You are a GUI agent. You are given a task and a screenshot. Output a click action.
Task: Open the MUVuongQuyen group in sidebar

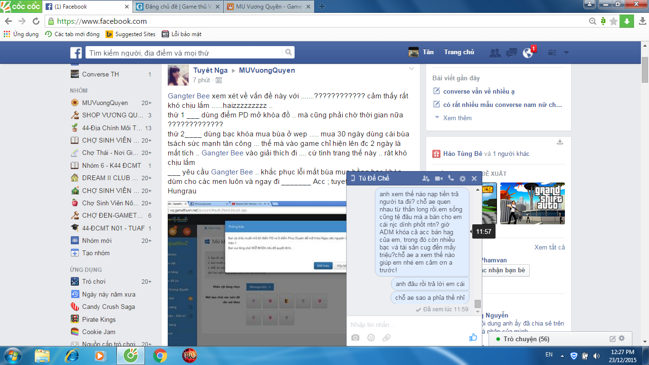pos(105,103)
